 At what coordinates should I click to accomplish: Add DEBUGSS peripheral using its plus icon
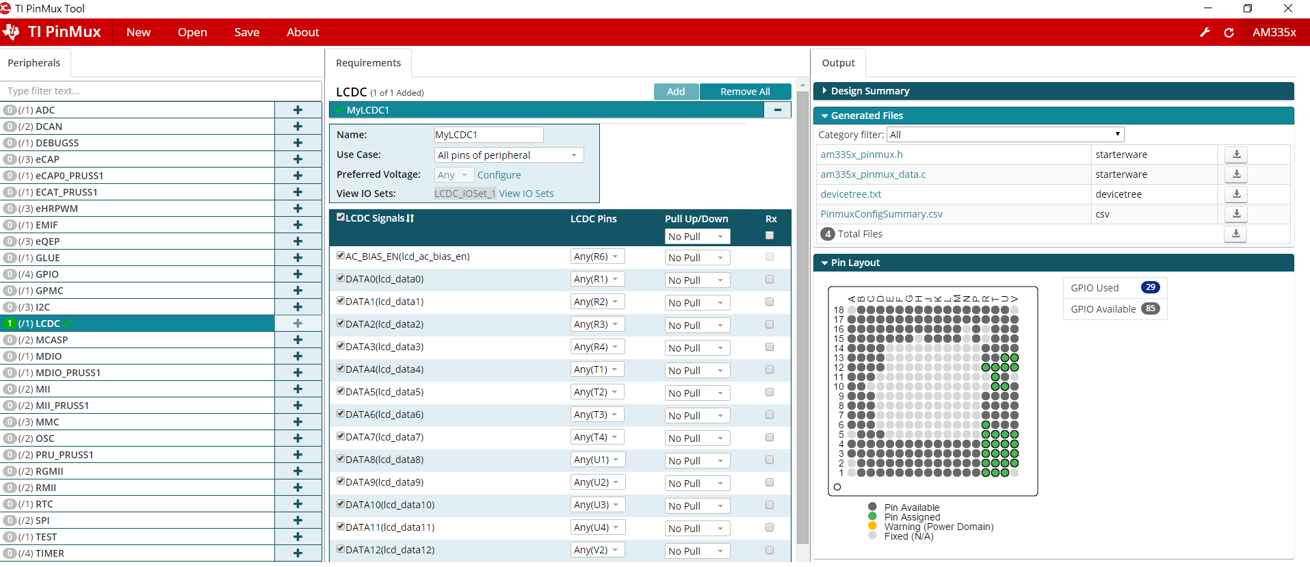click(298, 143)
